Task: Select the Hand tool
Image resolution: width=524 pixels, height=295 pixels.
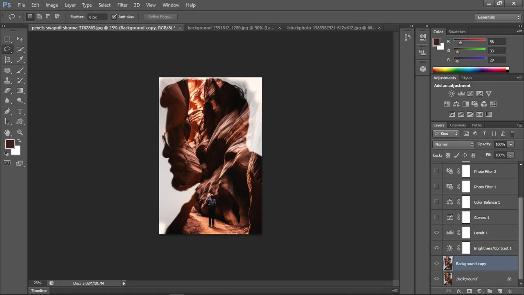Action: click(7, 132)
